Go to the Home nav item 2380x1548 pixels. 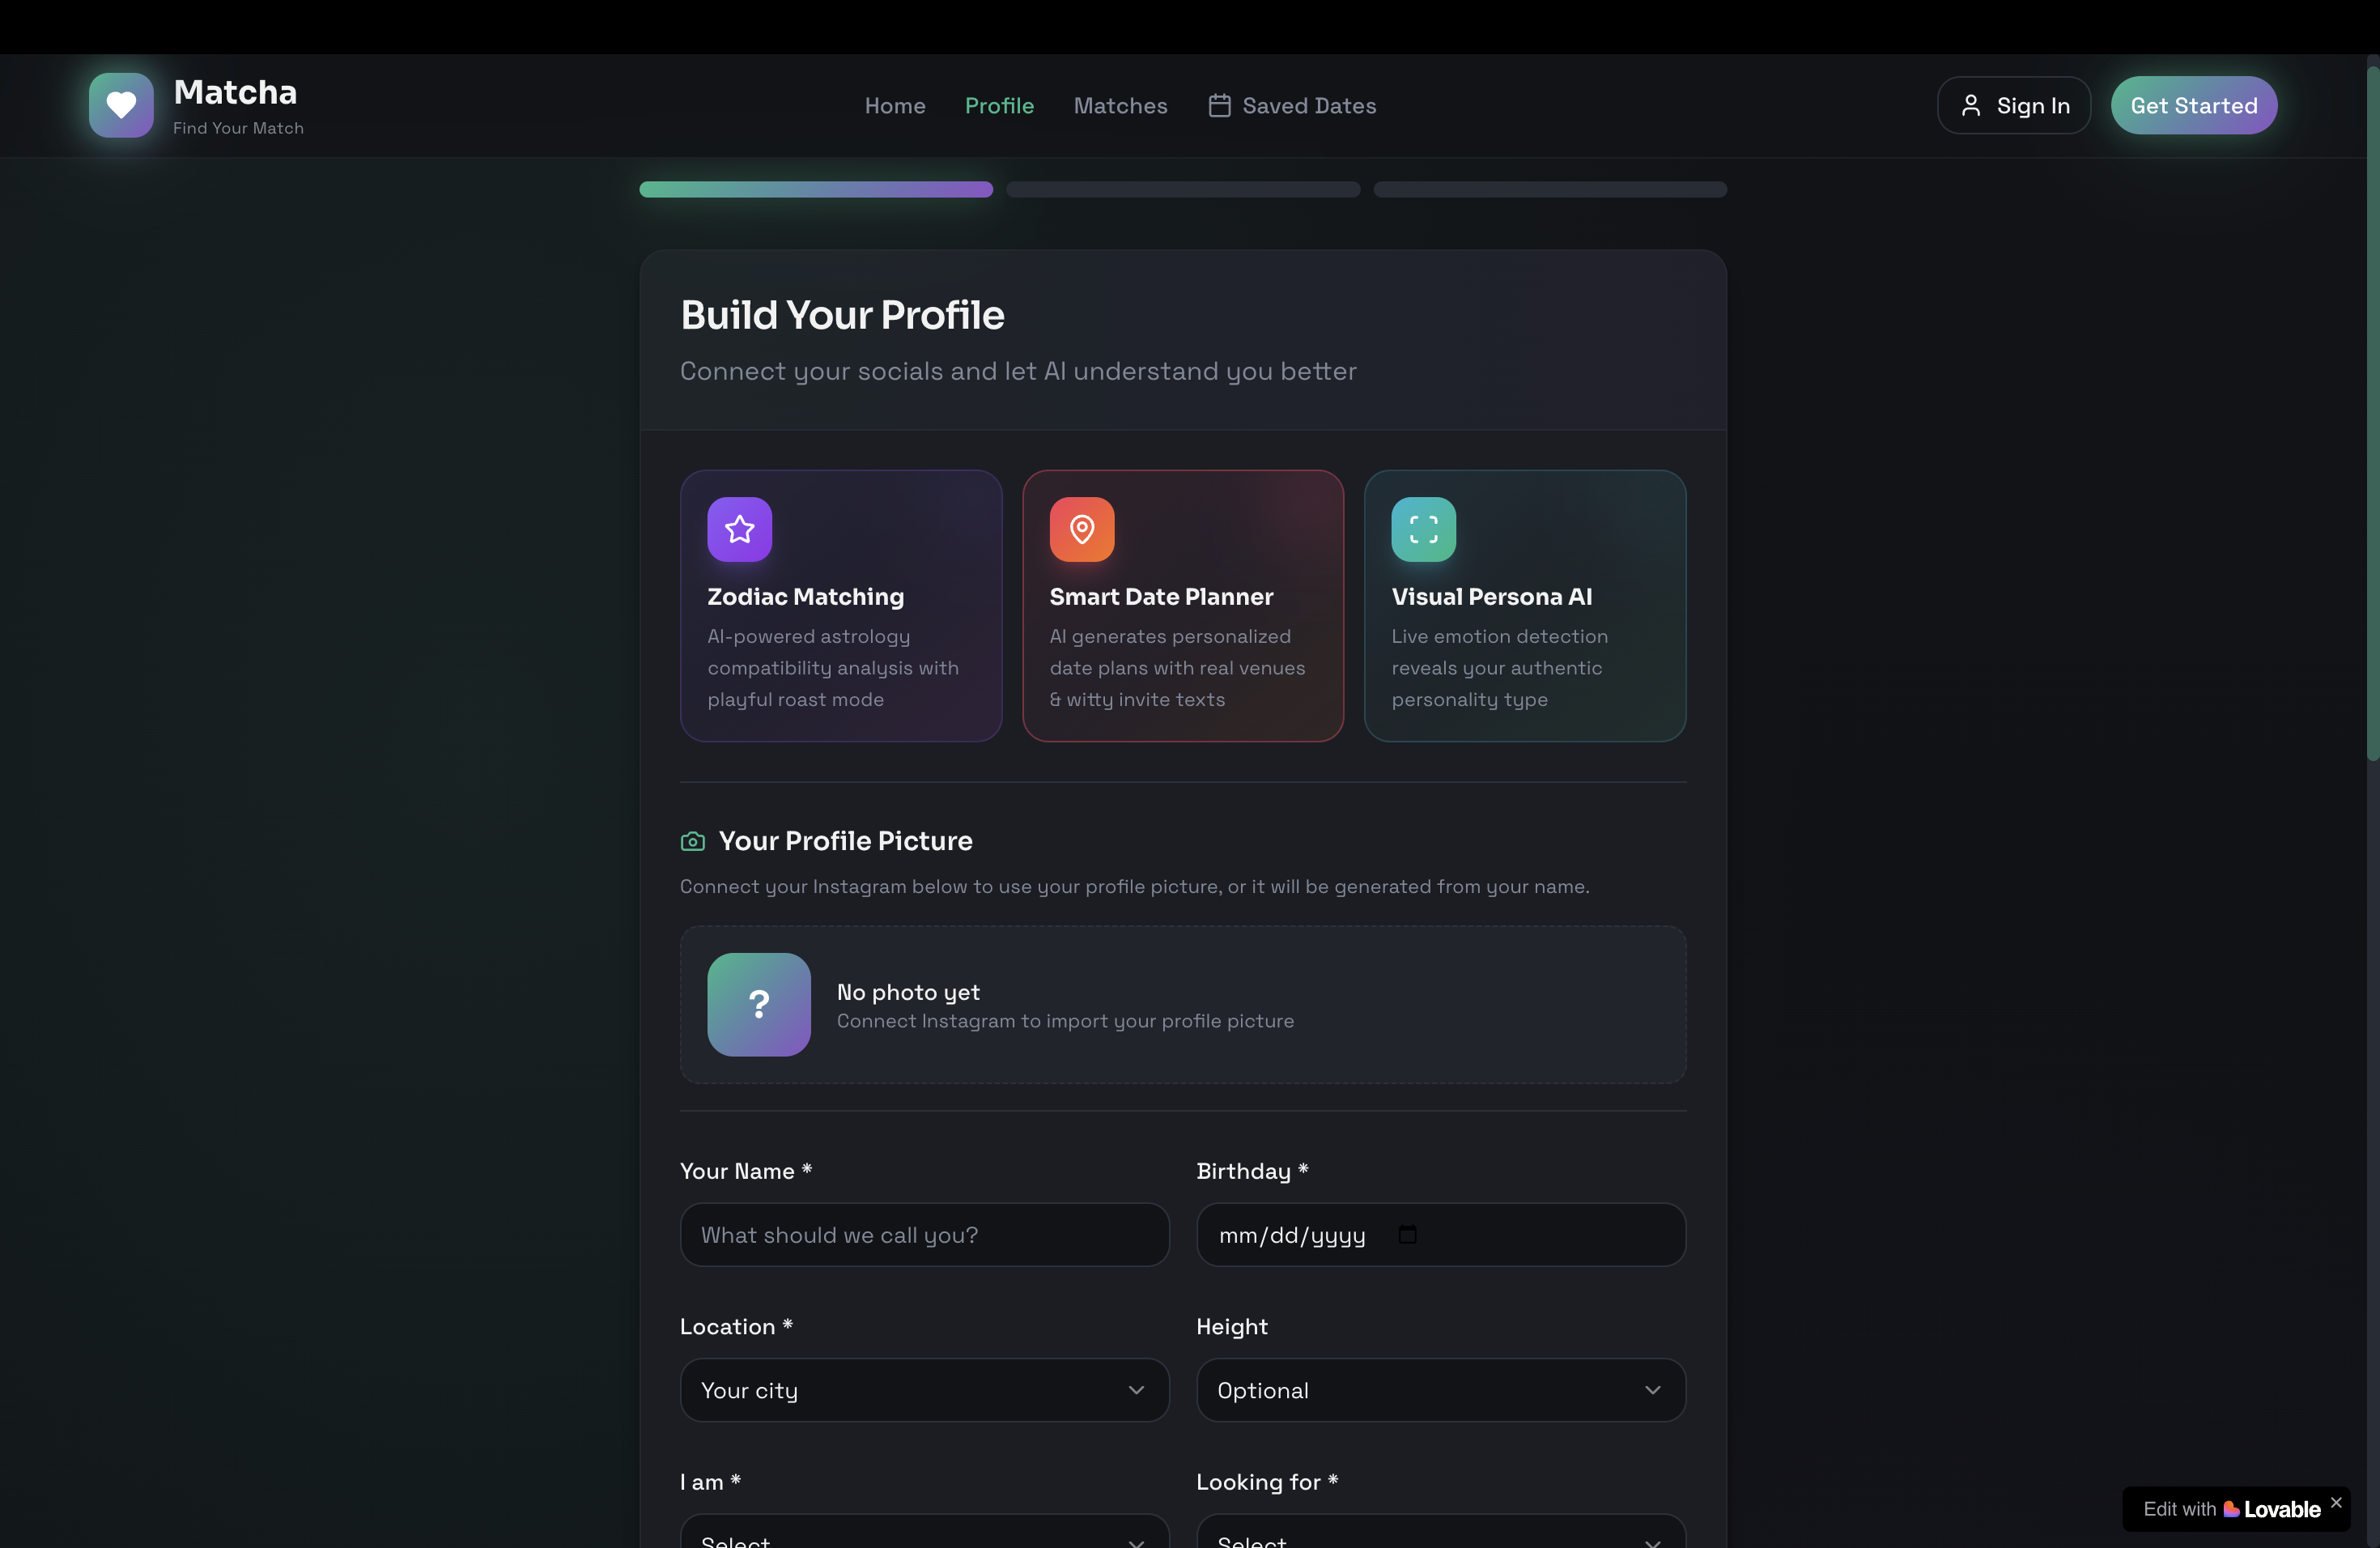[895, 106]
